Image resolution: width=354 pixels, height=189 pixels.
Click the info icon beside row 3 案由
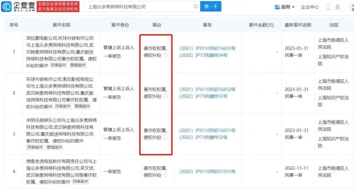tap(165, 137)
